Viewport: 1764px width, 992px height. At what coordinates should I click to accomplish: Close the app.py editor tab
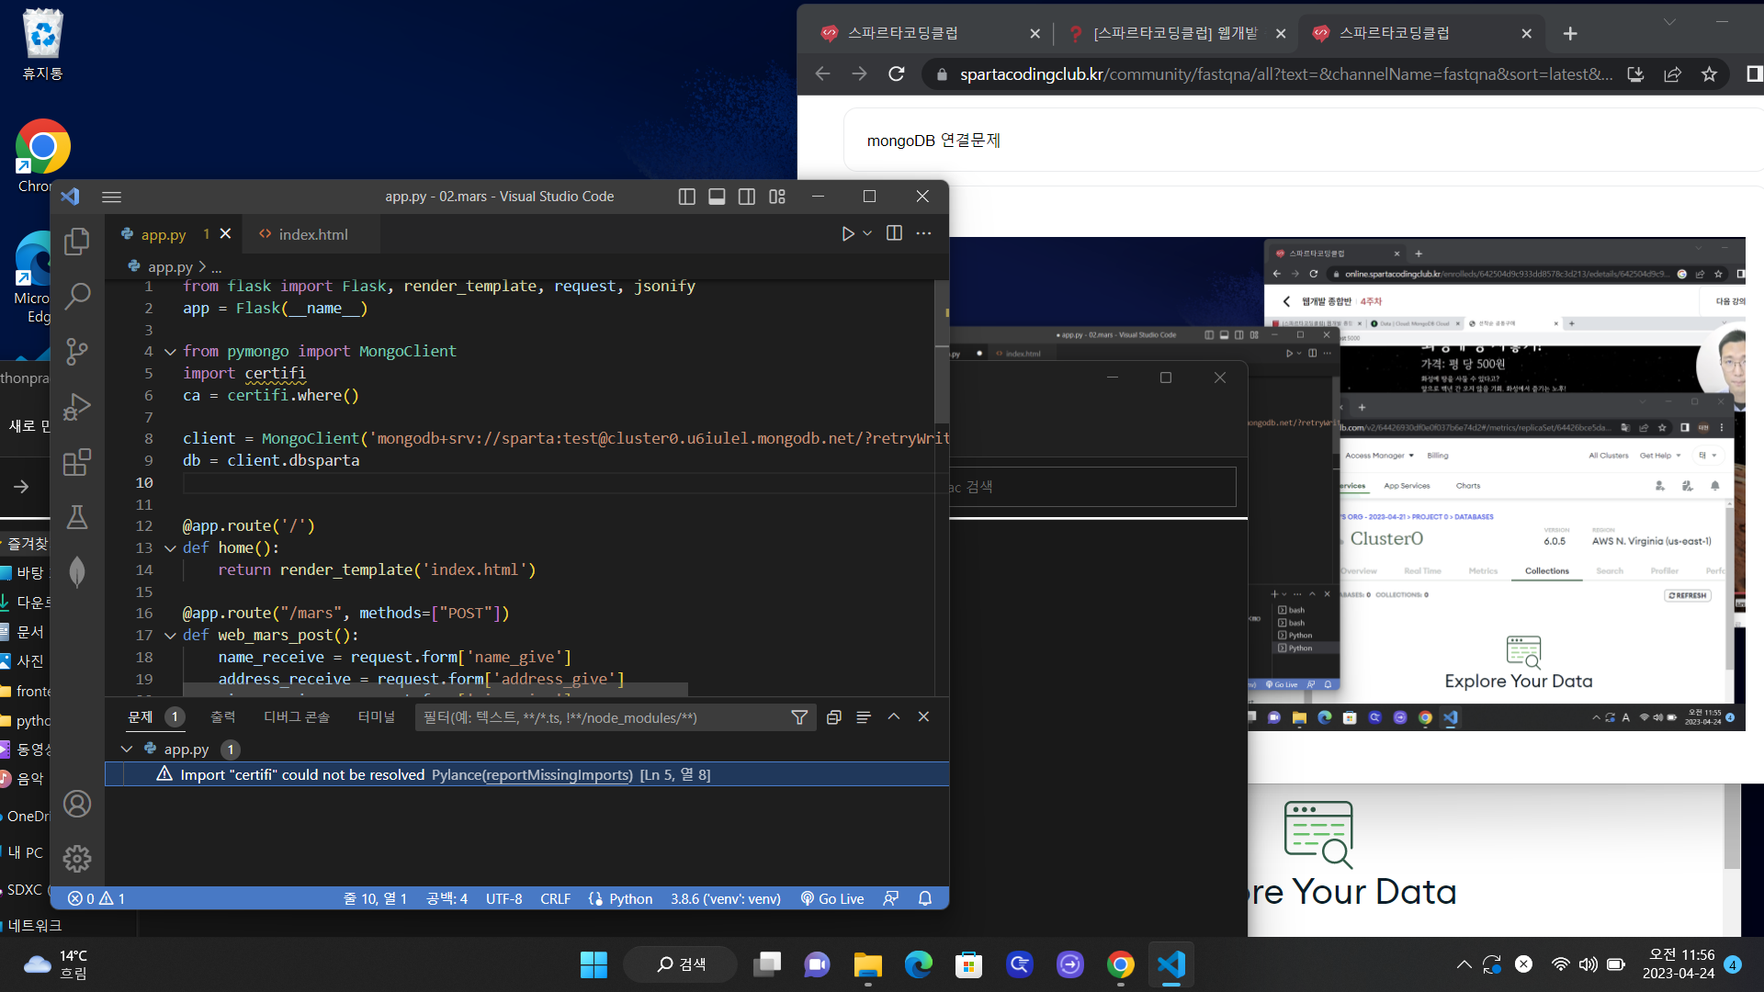[x=226, y=234]
